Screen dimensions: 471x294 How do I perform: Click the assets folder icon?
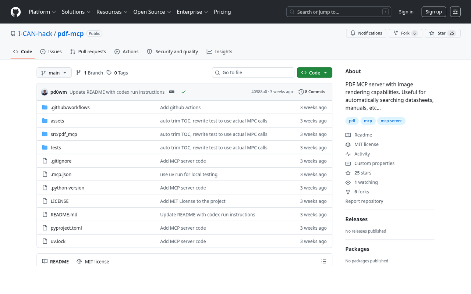[45, 121]
